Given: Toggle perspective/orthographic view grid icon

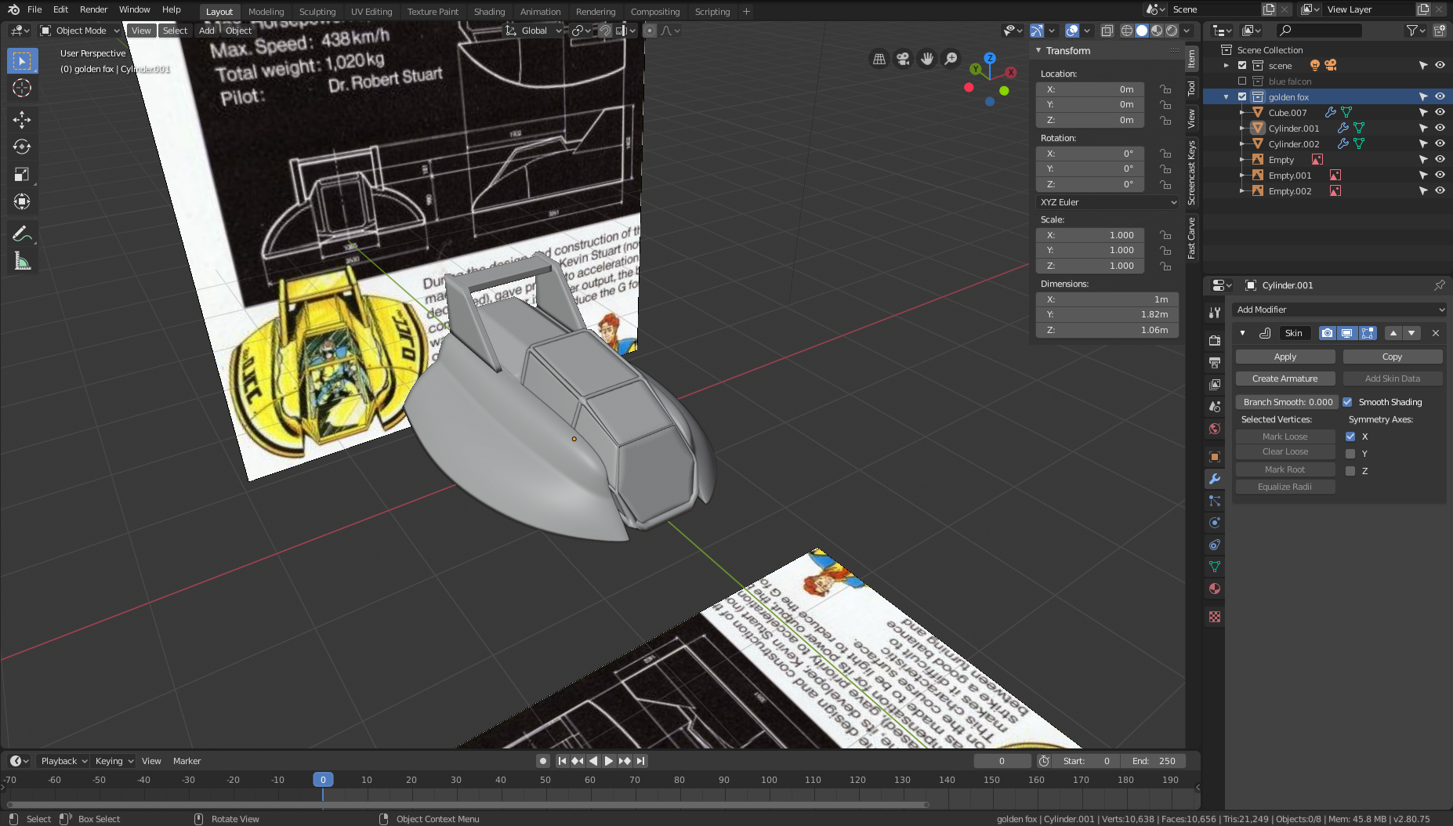Looking at the screenshot, I should [x=879, y=59].
